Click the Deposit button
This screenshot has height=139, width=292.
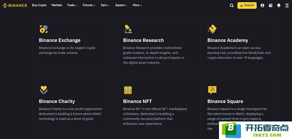click(x=247, y=6)
